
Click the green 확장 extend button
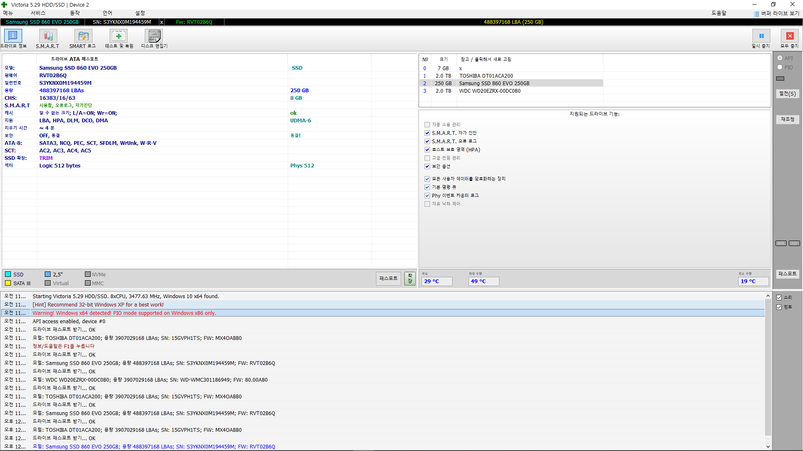point(410,279)
